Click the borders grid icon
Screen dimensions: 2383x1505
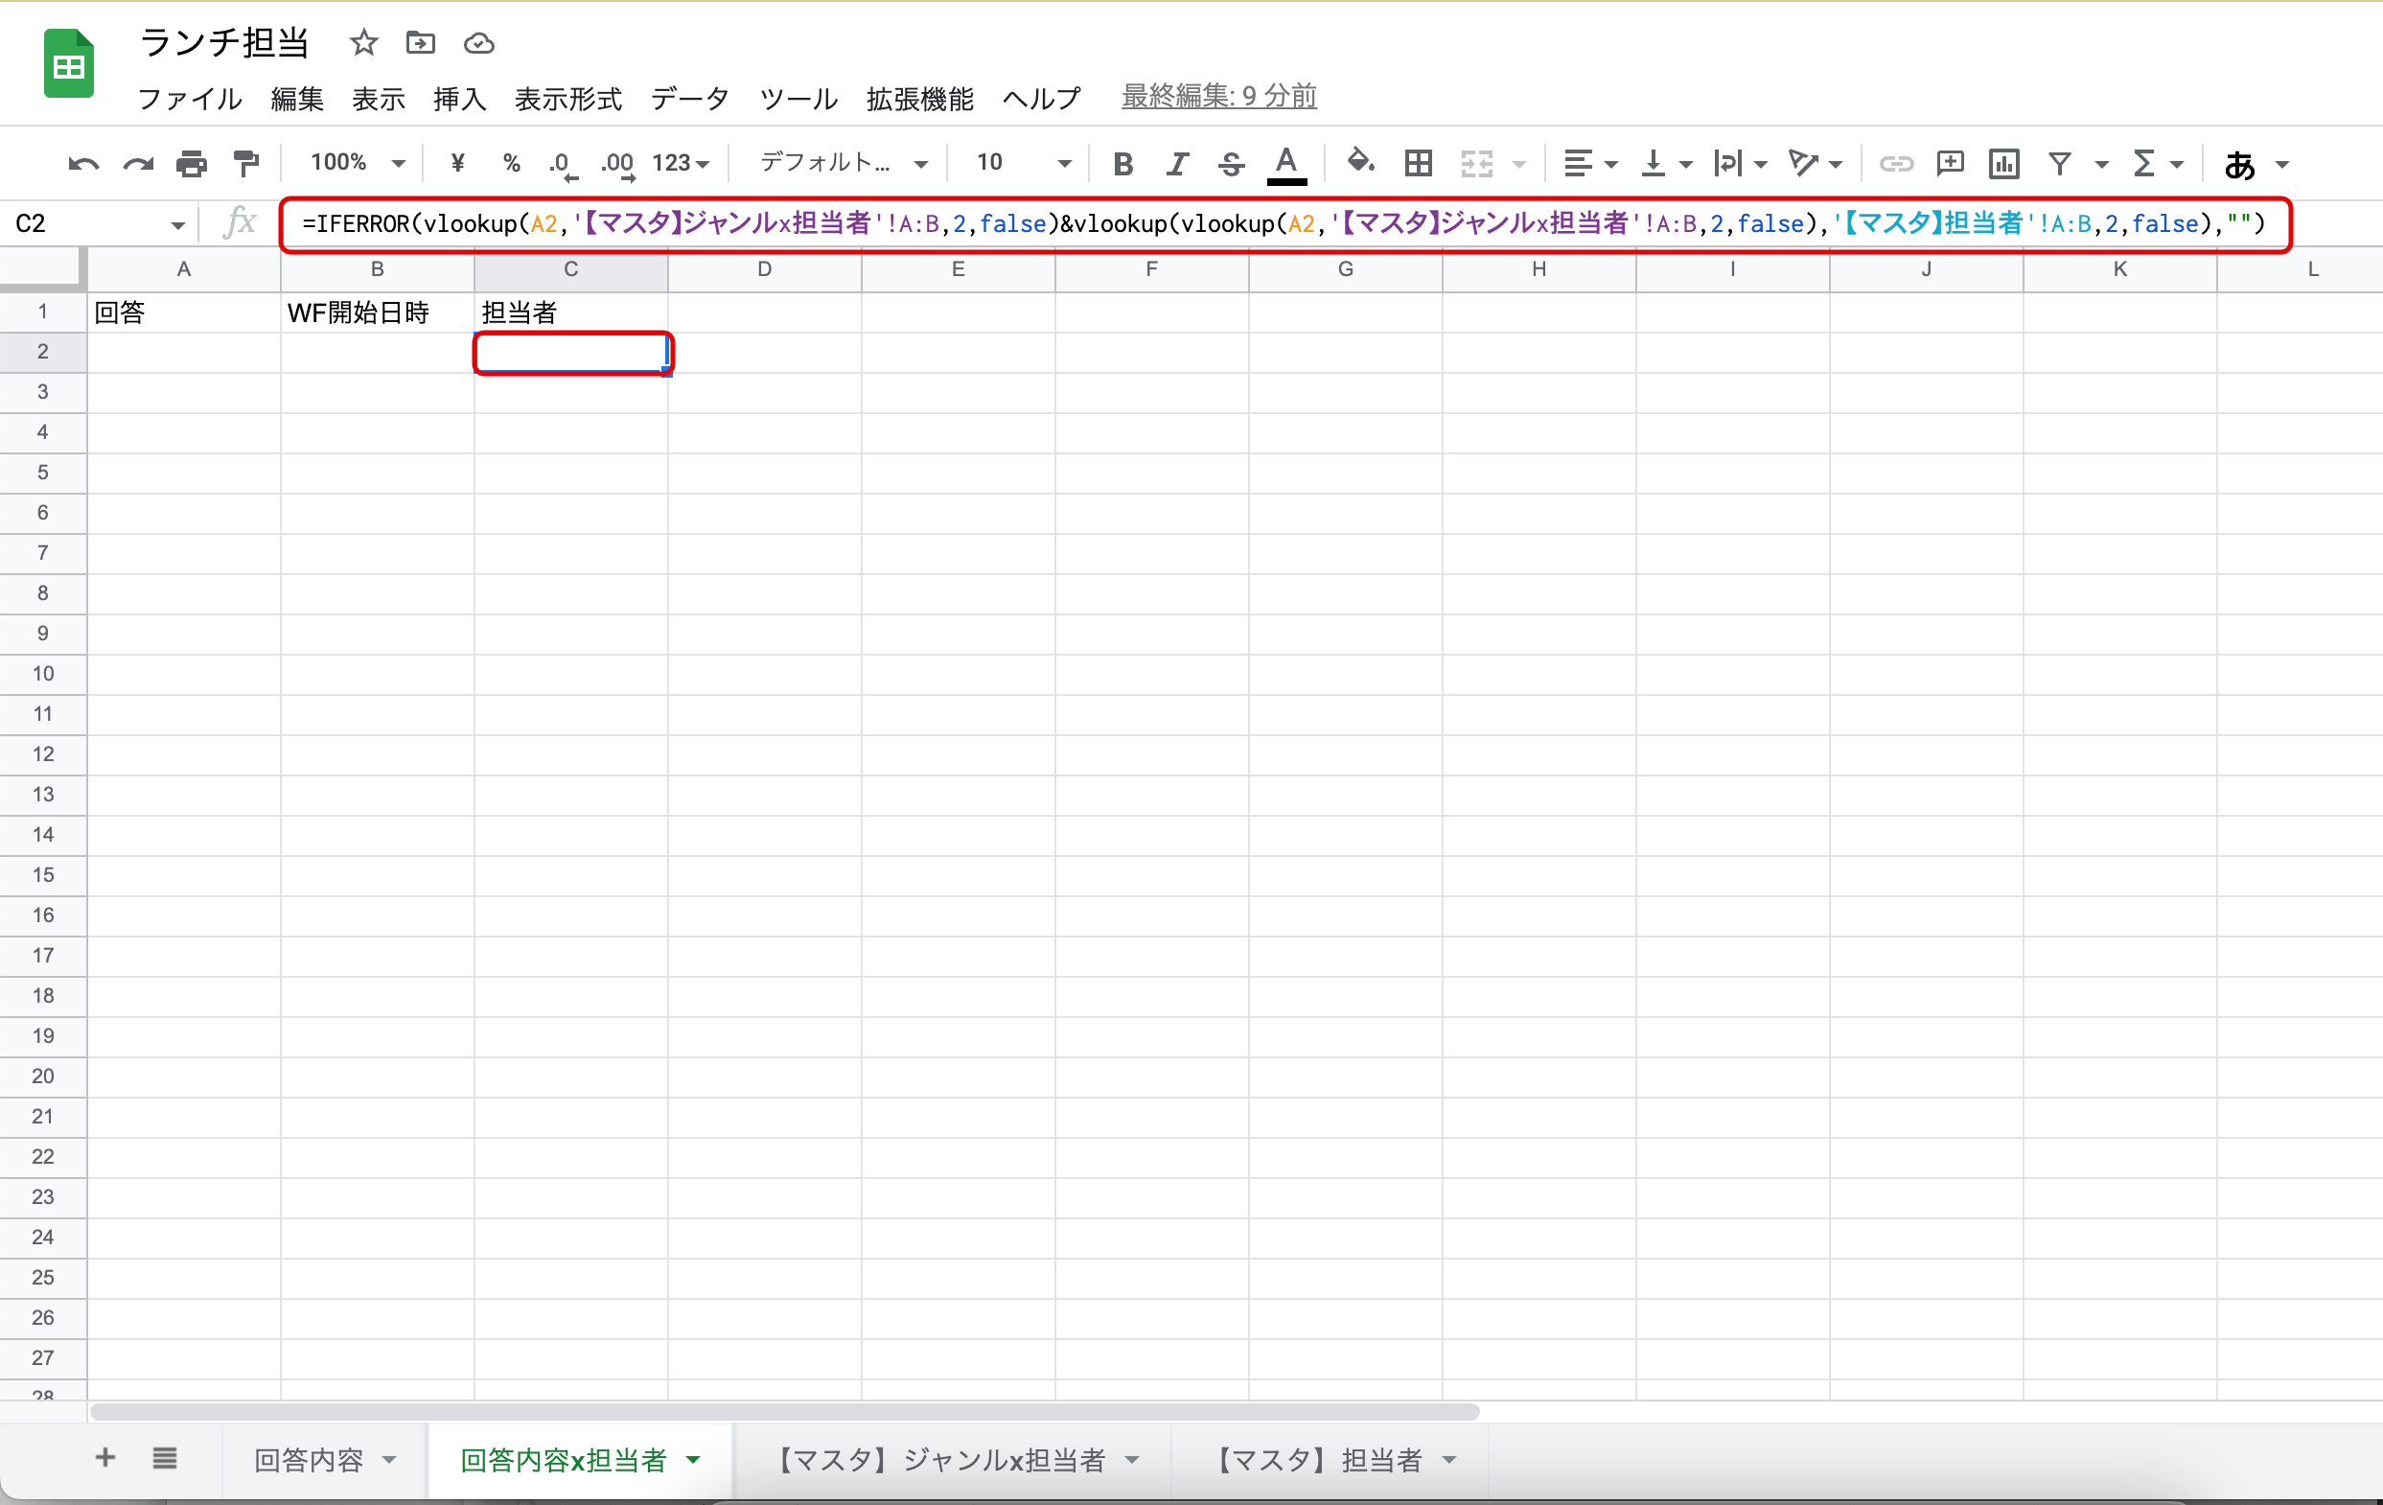pos(1418,163)
